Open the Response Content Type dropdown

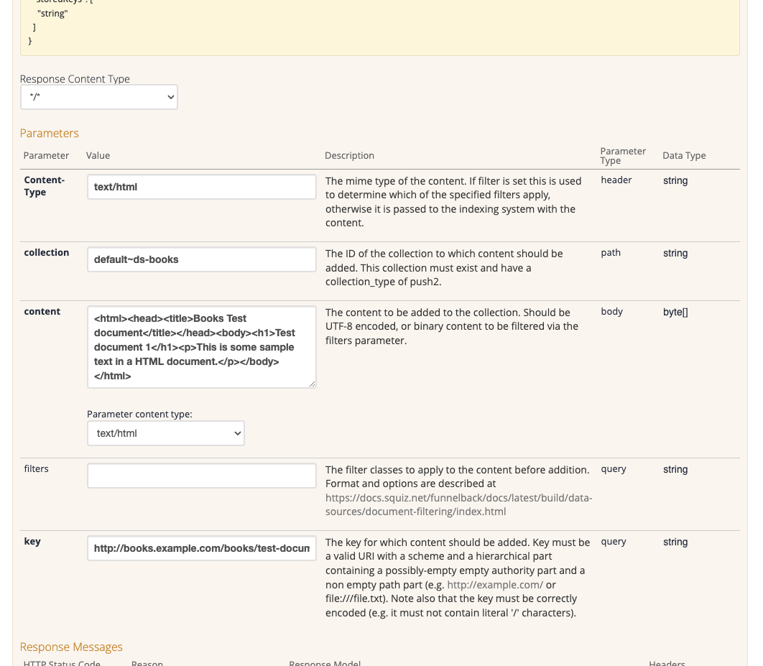tap(98, 97)
